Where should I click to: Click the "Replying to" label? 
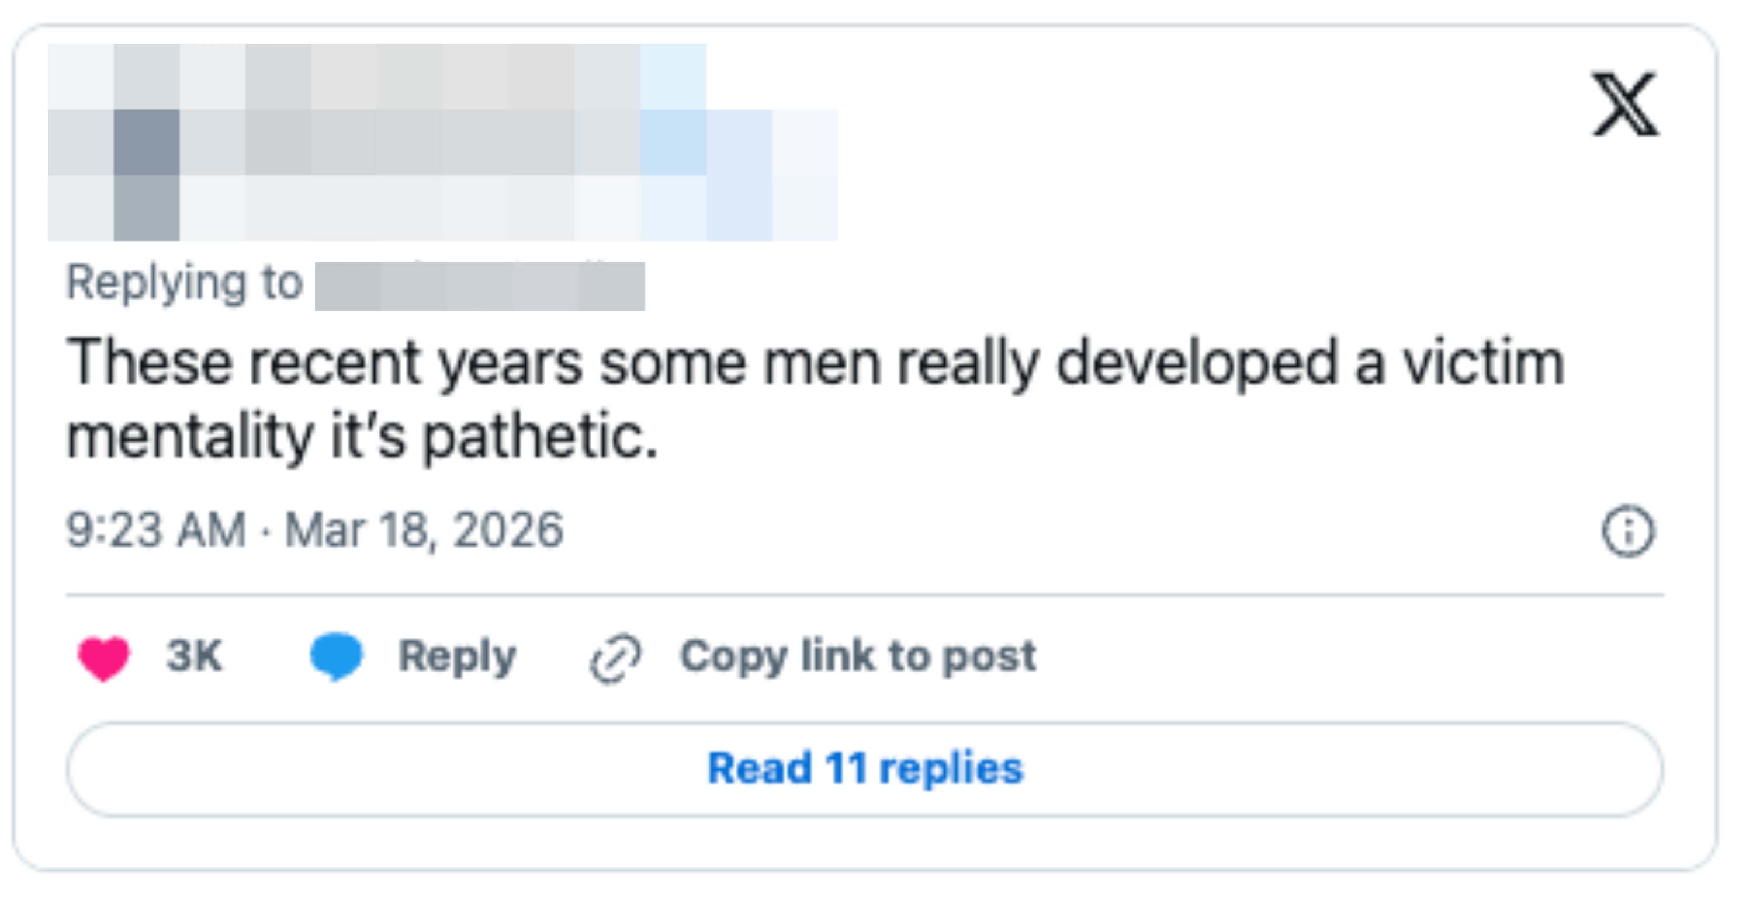point(183,282)
